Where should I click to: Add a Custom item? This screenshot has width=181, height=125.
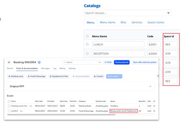click(98, 76)
